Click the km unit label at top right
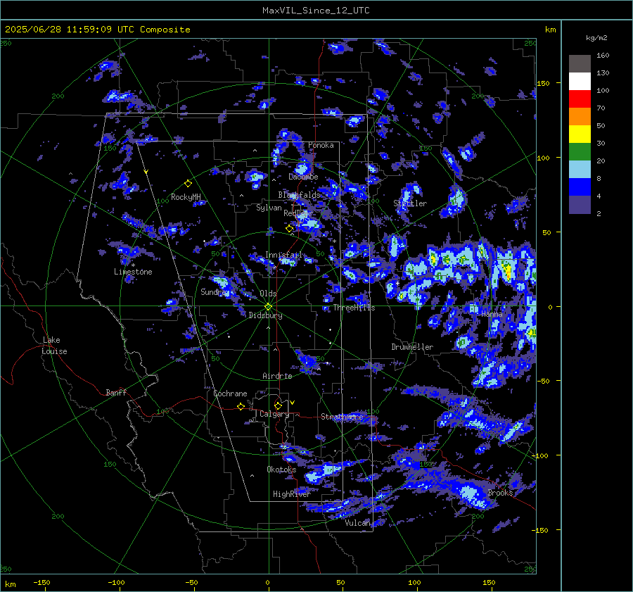633x592 pixels. [x=550, y=30]
